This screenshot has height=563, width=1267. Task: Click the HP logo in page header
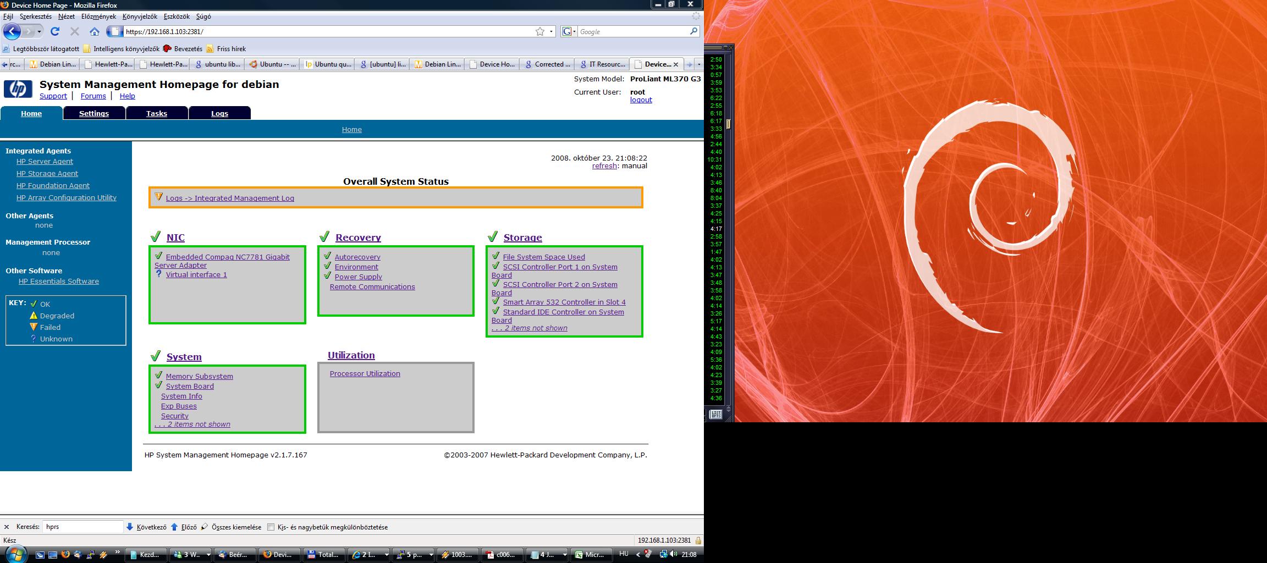tap(18, 89)
